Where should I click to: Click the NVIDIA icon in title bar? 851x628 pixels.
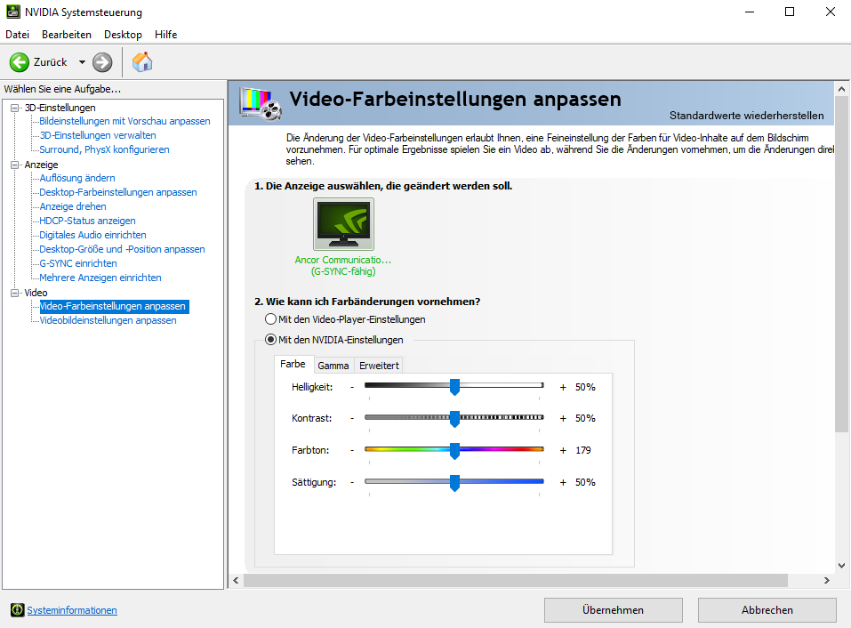tap(13, 12)
